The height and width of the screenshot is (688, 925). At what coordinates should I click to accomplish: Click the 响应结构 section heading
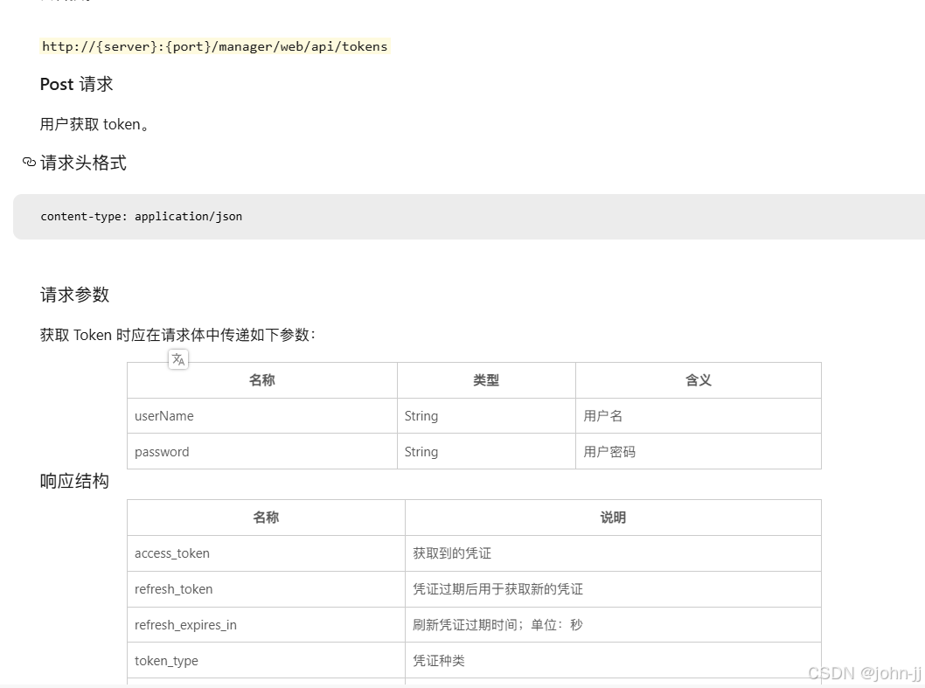(73, 481)
